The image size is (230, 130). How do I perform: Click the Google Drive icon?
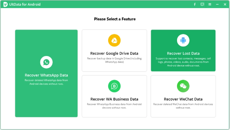(x=114, y=41)
